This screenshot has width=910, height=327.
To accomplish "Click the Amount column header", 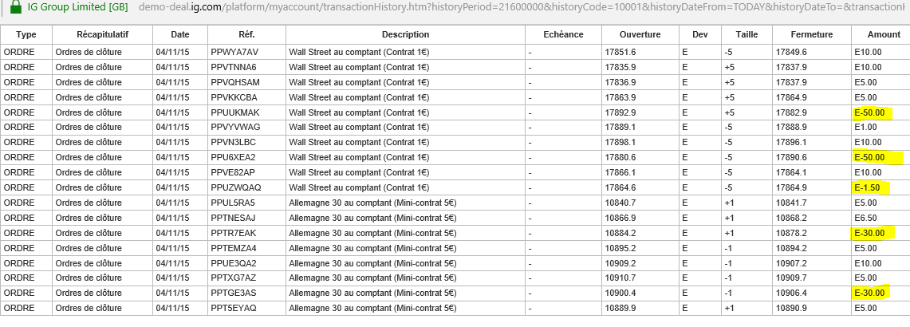I will coord(880,35).
